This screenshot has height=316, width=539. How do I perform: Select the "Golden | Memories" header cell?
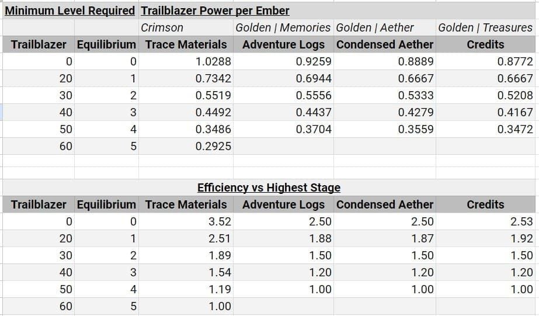coord(283,27)
